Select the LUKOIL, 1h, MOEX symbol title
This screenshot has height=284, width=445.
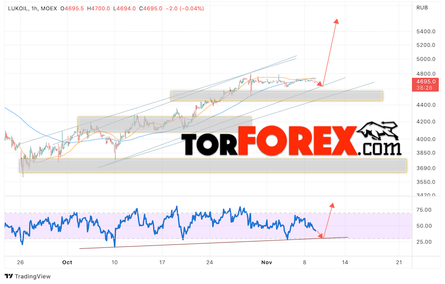coord(32,8)
